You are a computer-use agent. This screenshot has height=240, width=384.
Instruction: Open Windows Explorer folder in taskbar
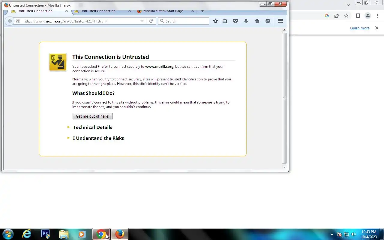(64, 234)
